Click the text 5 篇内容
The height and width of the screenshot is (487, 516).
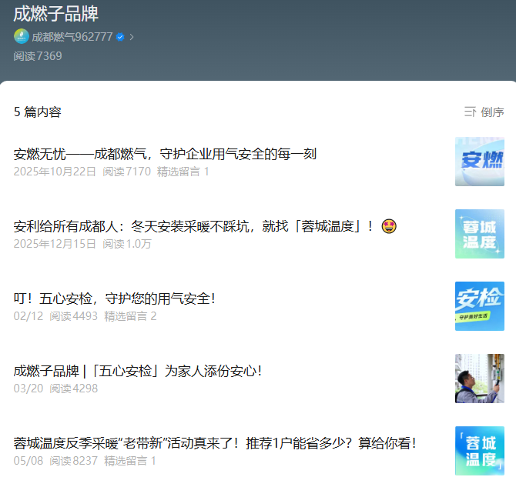38,112
